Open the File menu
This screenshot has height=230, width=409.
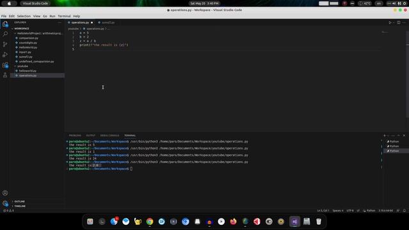pyautogui.click(x=4, y=16)
